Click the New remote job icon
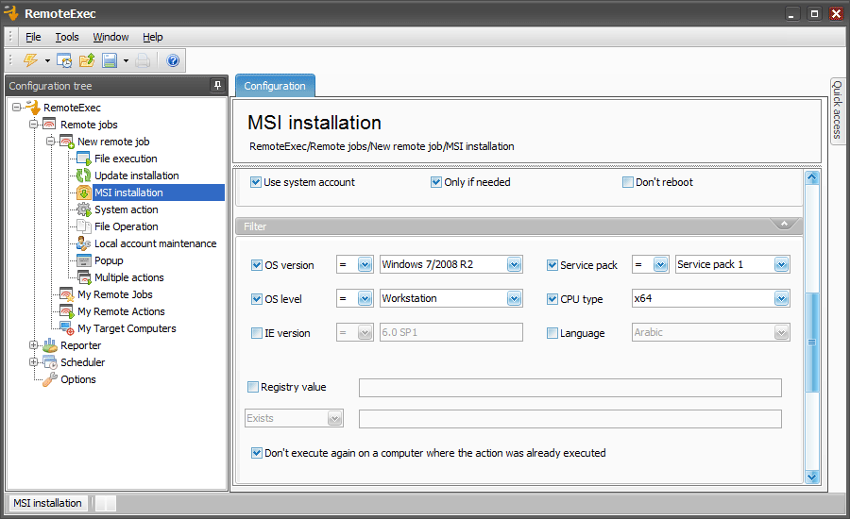This screenshot has height=519, width=850. tap(67, 142)
